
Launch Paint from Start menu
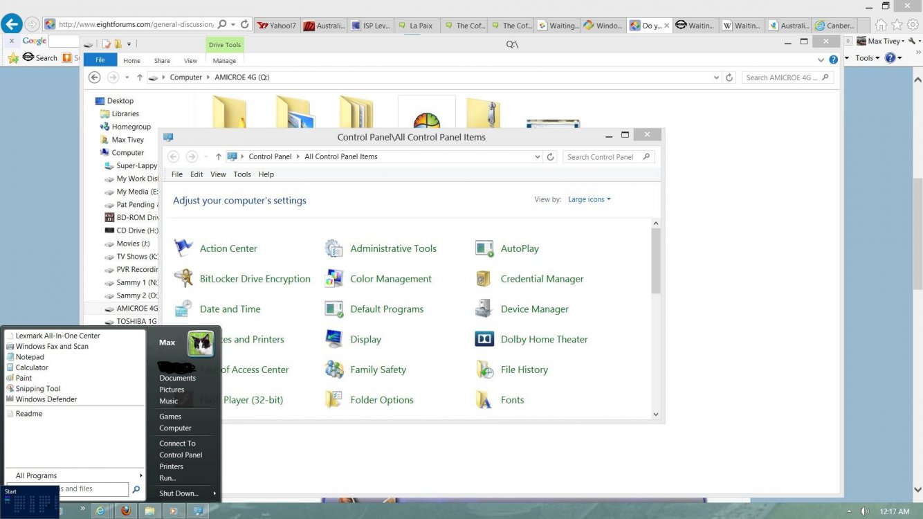[24, 378]
